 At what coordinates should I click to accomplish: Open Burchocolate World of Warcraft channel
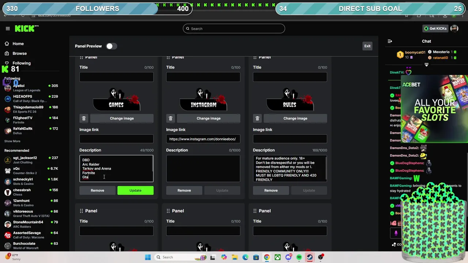31,246
